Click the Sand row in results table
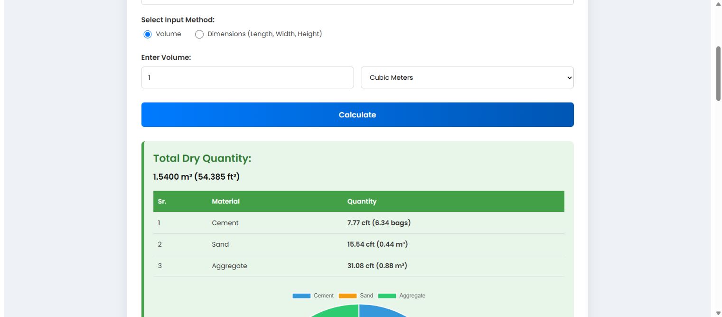The height and width of the screenshot is (317, 722). click(358, 244)
